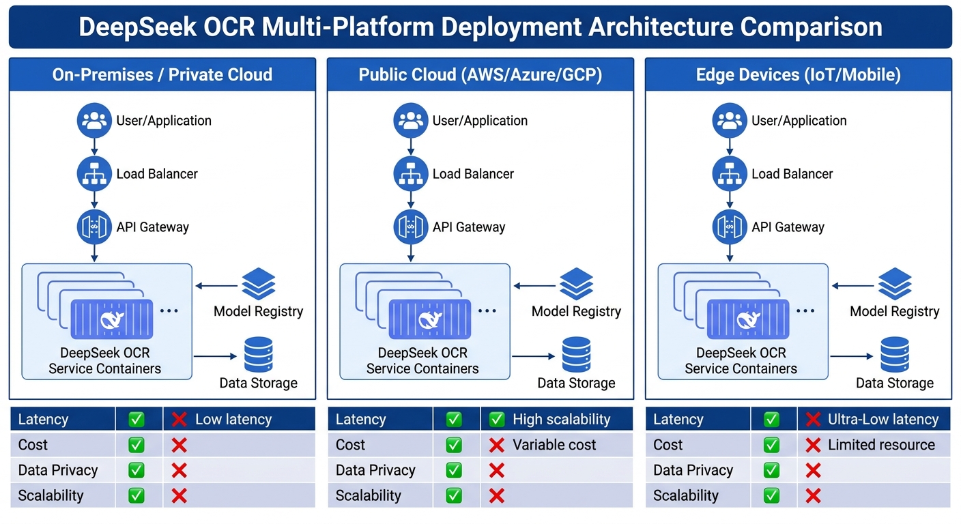961x524 pixels.
Task: Click "DeepSeek OCR Service Containers" label under Public Cloud
Action: click(x=423, y=361)
